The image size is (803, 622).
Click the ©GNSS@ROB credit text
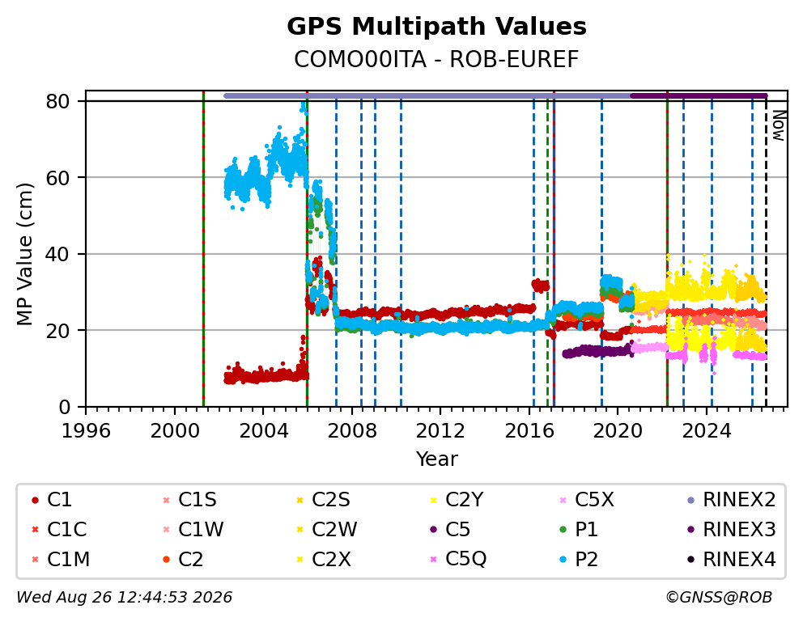(719, 598)
